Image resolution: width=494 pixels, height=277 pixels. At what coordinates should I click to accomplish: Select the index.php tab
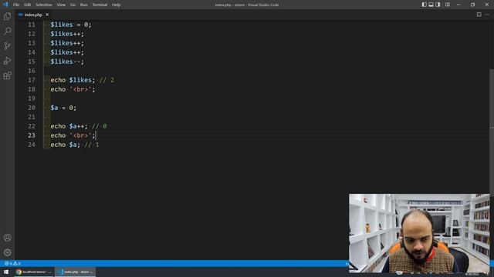tap(33, 15)
